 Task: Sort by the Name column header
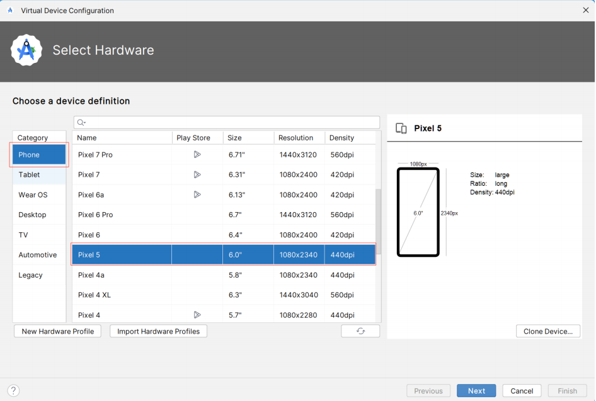click(x=122, y=137)
